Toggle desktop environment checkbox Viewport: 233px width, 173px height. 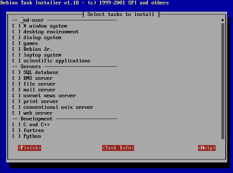(x=16, y=32)
